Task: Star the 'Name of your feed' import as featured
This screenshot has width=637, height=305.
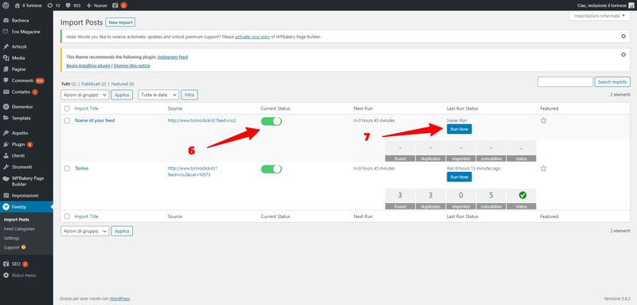Action: 544,120
